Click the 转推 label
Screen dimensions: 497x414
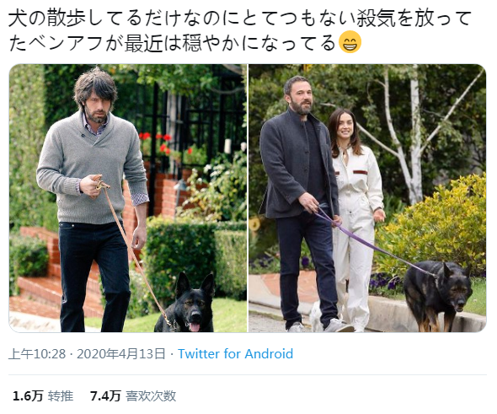[61, 396]
